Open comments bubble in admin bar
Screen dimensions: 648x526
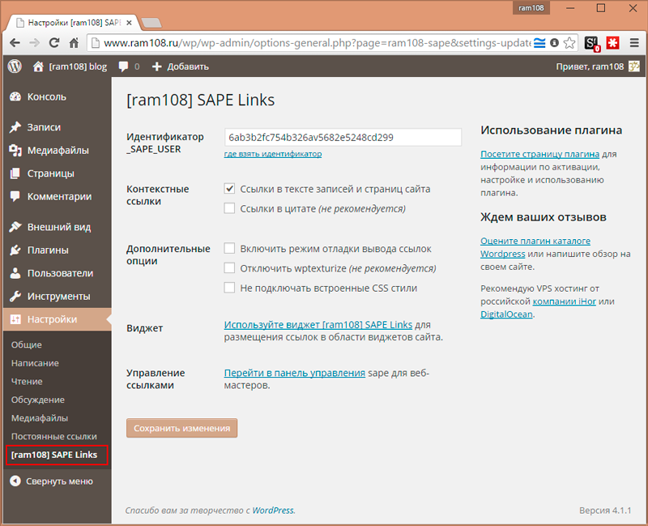point(123,66)
